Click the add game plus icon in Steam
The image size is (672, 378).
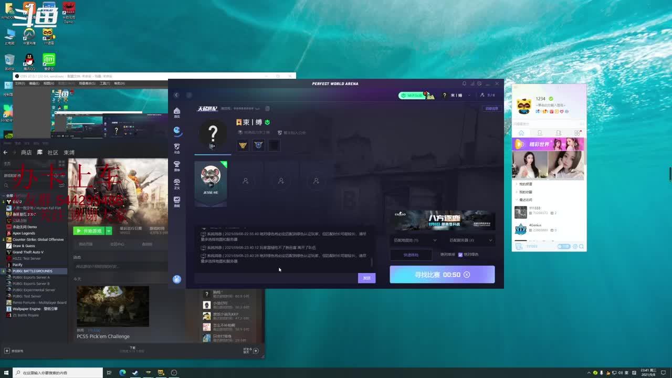click(7, 351)
